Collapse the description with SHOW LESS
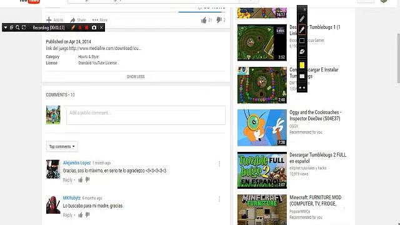This screenshot has width=400, height=225. (x=136, y=76)
